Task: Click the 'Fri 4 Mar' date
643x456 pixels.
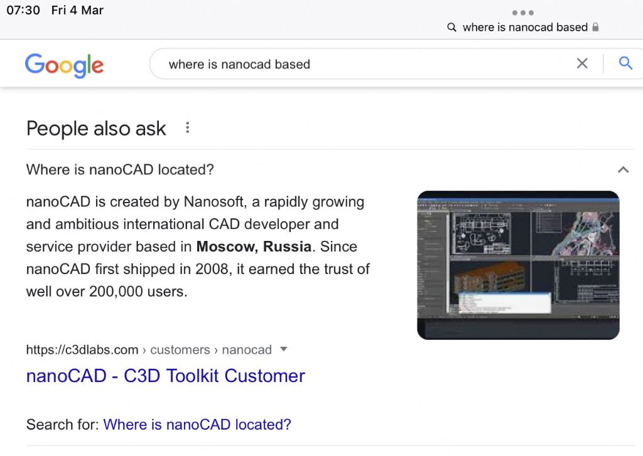Action: pyautogui.click(x=77, y=10)
